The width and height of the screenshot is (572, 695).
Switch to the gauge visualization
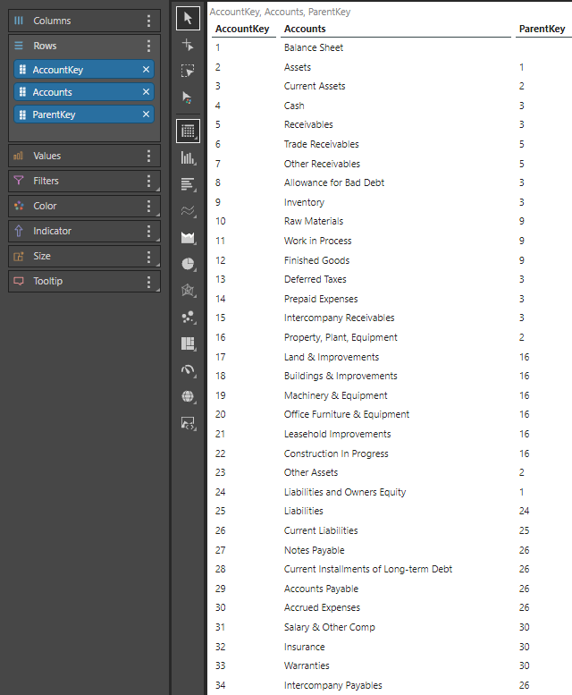coord(188,370)
